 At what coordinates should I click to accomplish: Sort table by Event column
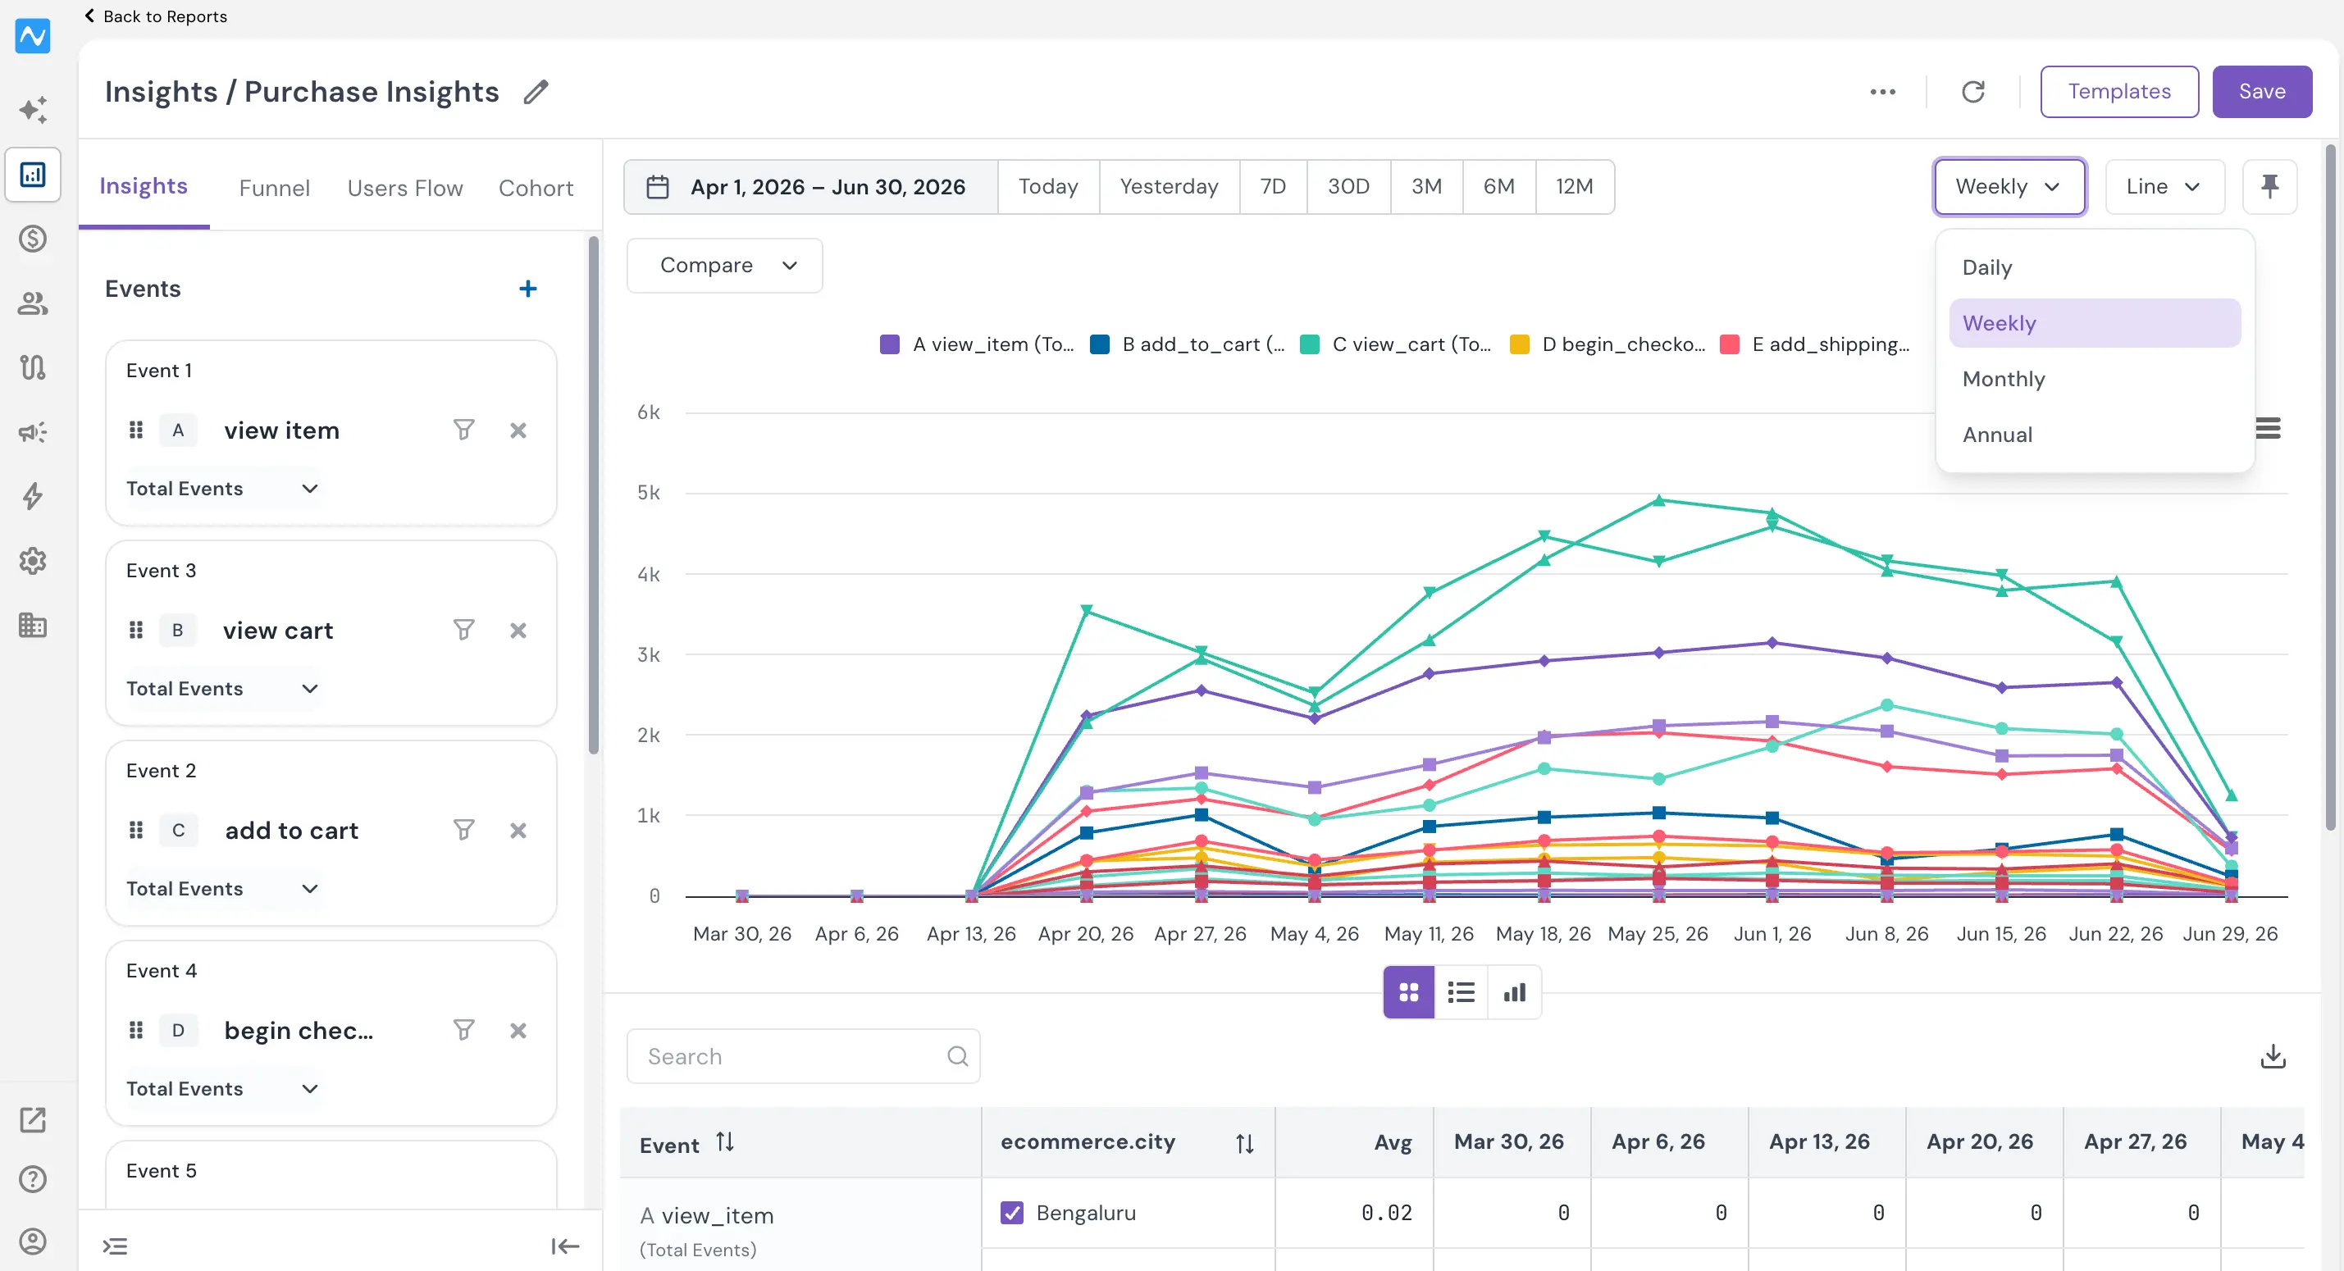725,1143
